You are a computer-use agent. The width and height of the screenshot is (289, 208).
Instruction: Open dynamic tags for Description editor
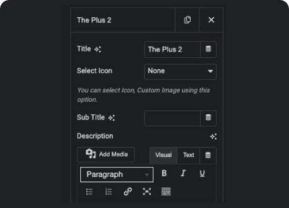click(208, 155)
